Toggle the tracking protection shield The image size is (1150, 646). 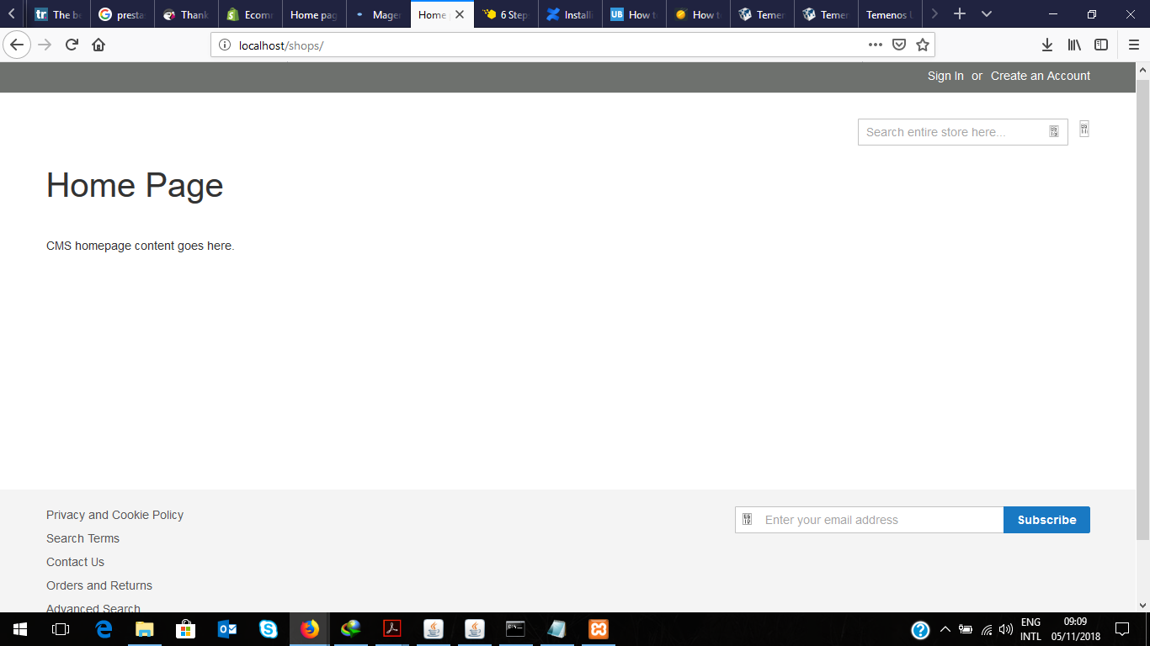point(899,44)
